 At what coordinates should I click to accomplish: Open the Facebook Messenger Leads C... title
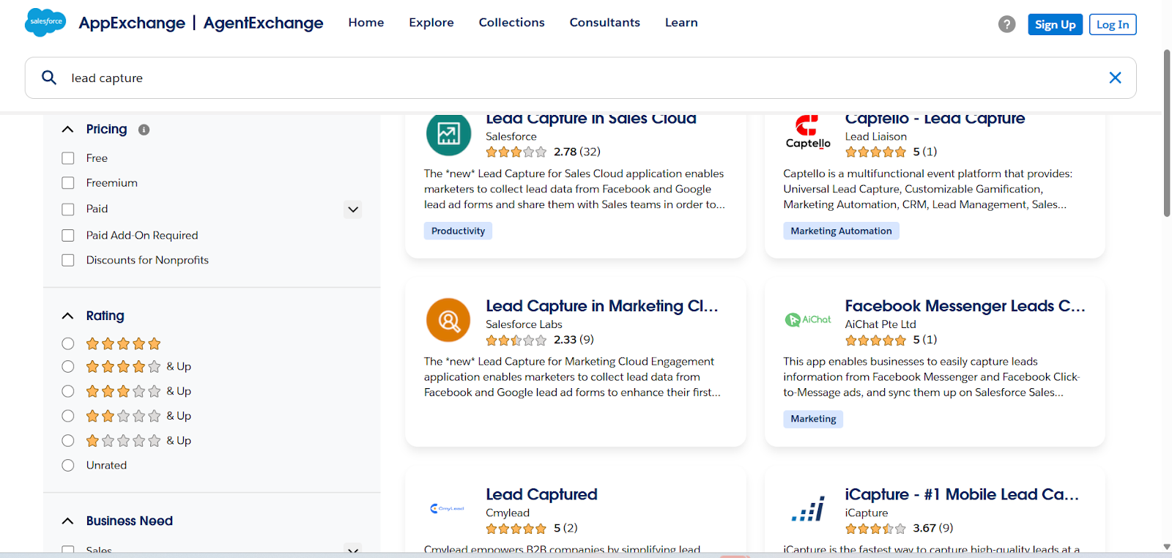(965, 306)
